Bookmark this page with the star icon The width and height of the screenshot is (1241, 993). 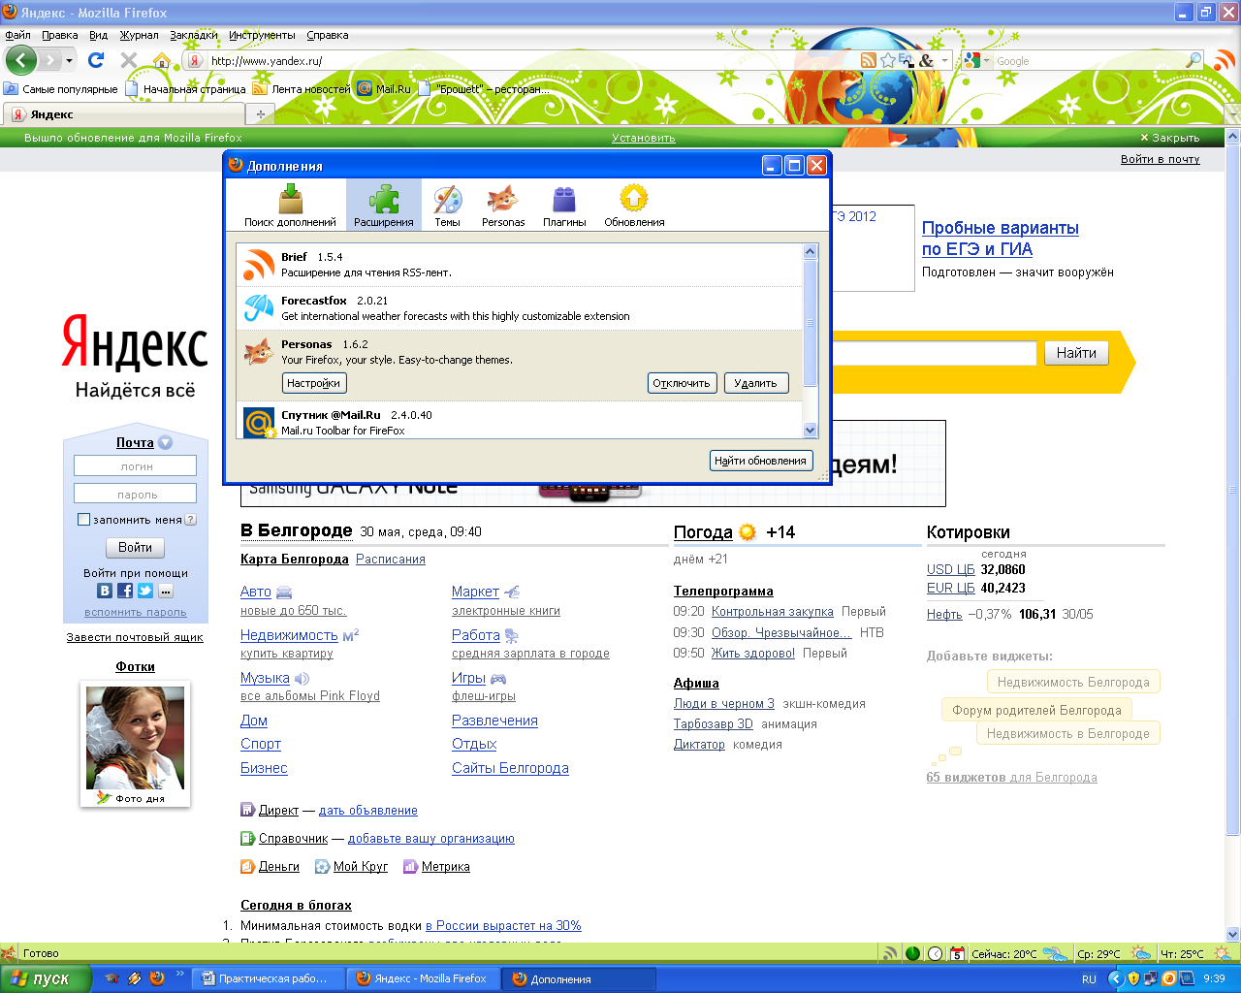tap(887, 60)
